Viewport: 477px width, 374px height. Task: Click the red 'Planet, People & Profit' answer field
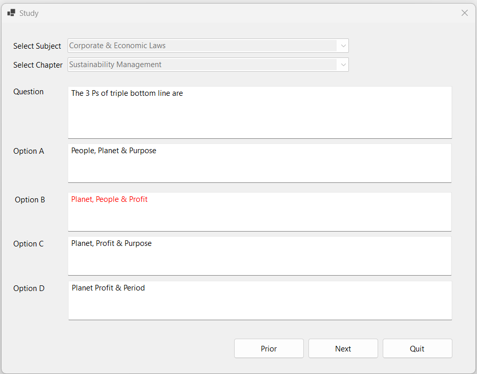click(260, 212)
